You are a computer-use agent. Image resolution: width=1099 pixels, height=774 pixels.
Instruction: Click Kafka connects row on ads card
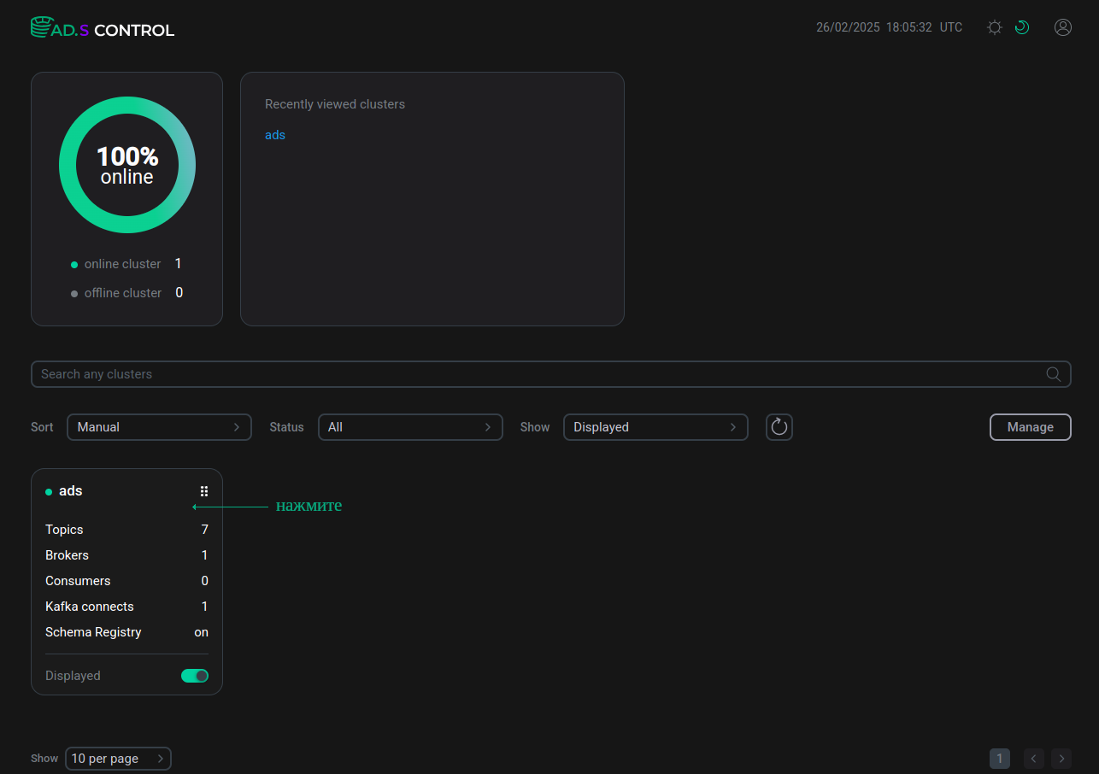126,607
